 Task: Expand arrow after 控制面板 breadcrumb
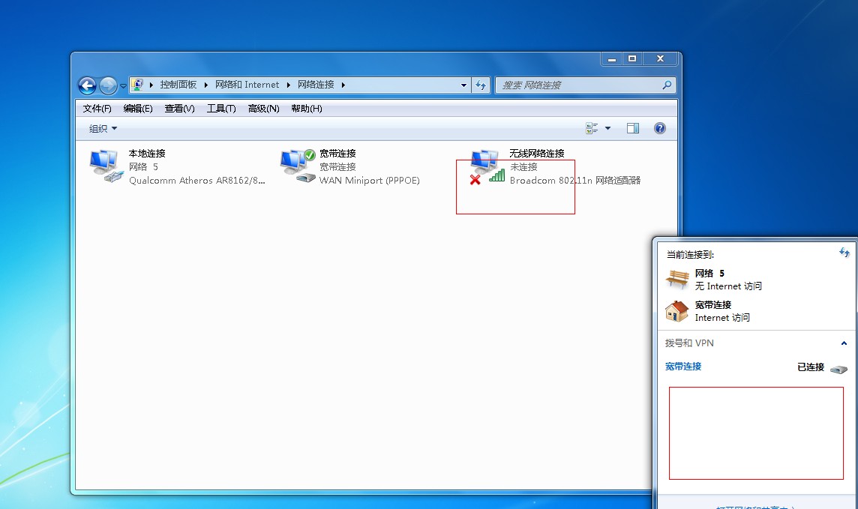[x=205, y=85]
